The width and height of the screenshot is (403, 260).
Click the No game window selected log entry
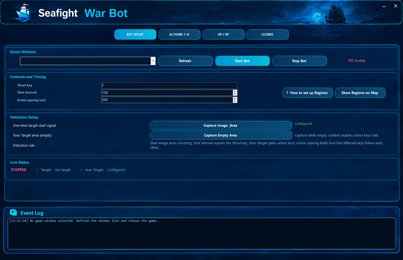tap(84, 221)
